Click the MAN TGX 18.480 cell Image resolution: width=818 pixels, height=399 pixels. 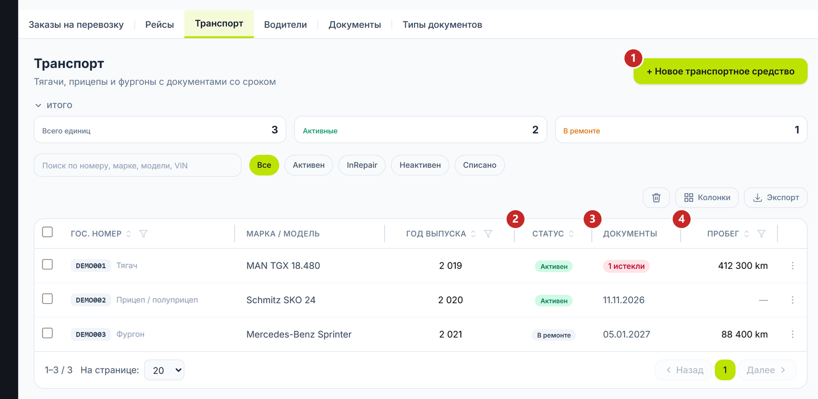(x=283, y=266)
